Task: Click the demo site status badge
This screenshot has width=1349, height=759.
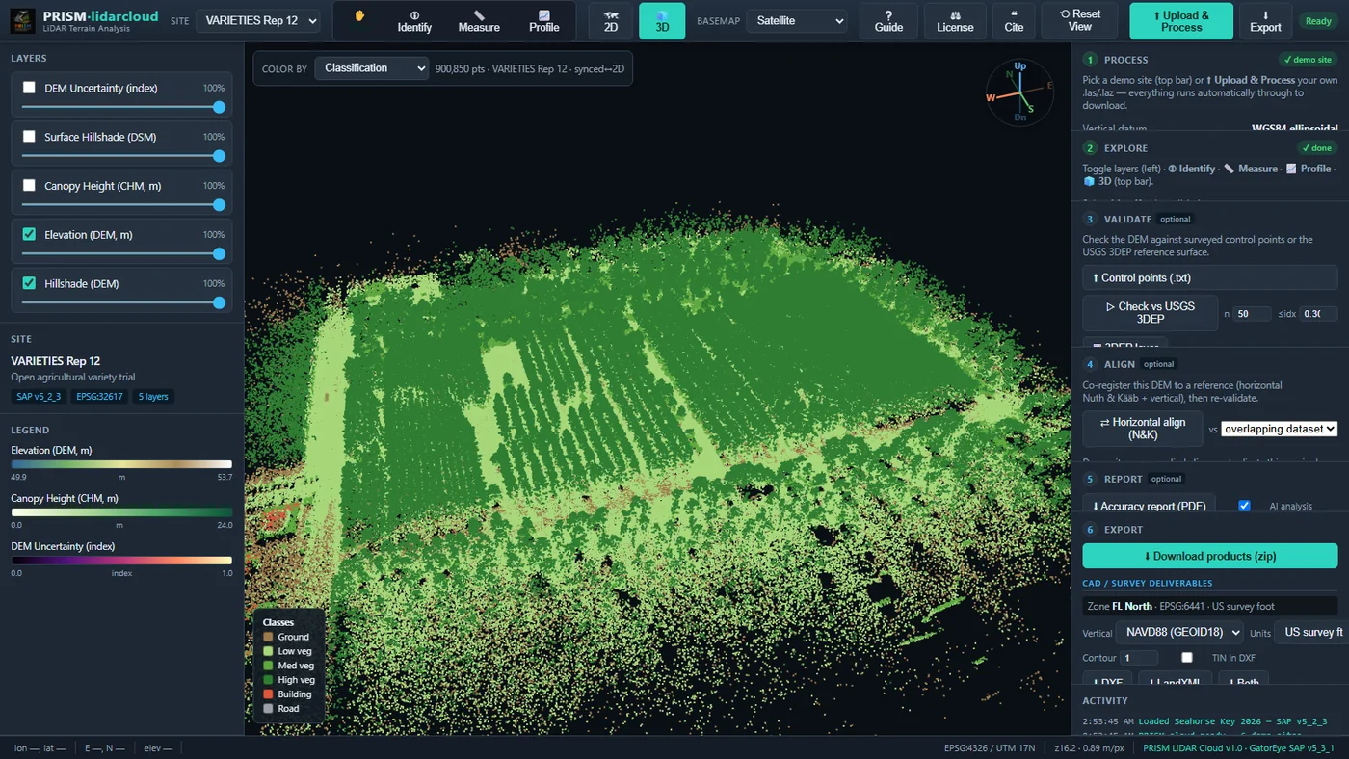Action: (1308, 60)
